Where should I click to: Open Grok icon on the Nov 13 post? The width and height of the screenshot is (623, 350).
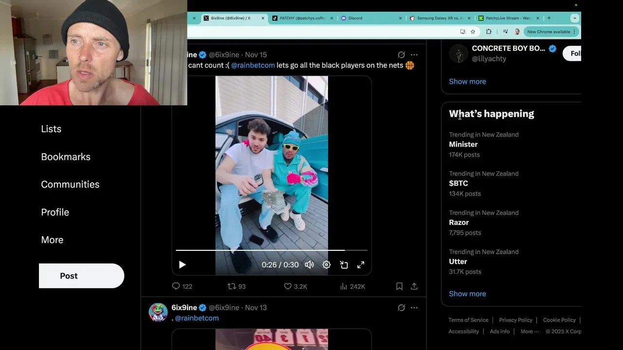click(401, 308)
